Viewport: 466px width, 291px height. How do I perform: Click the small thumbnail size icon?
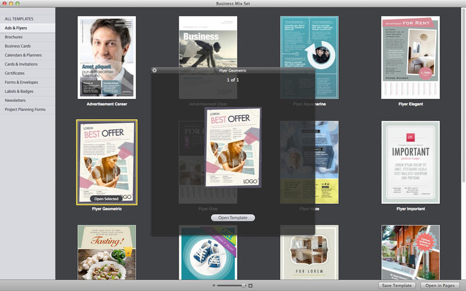click(x=214, y=286)
